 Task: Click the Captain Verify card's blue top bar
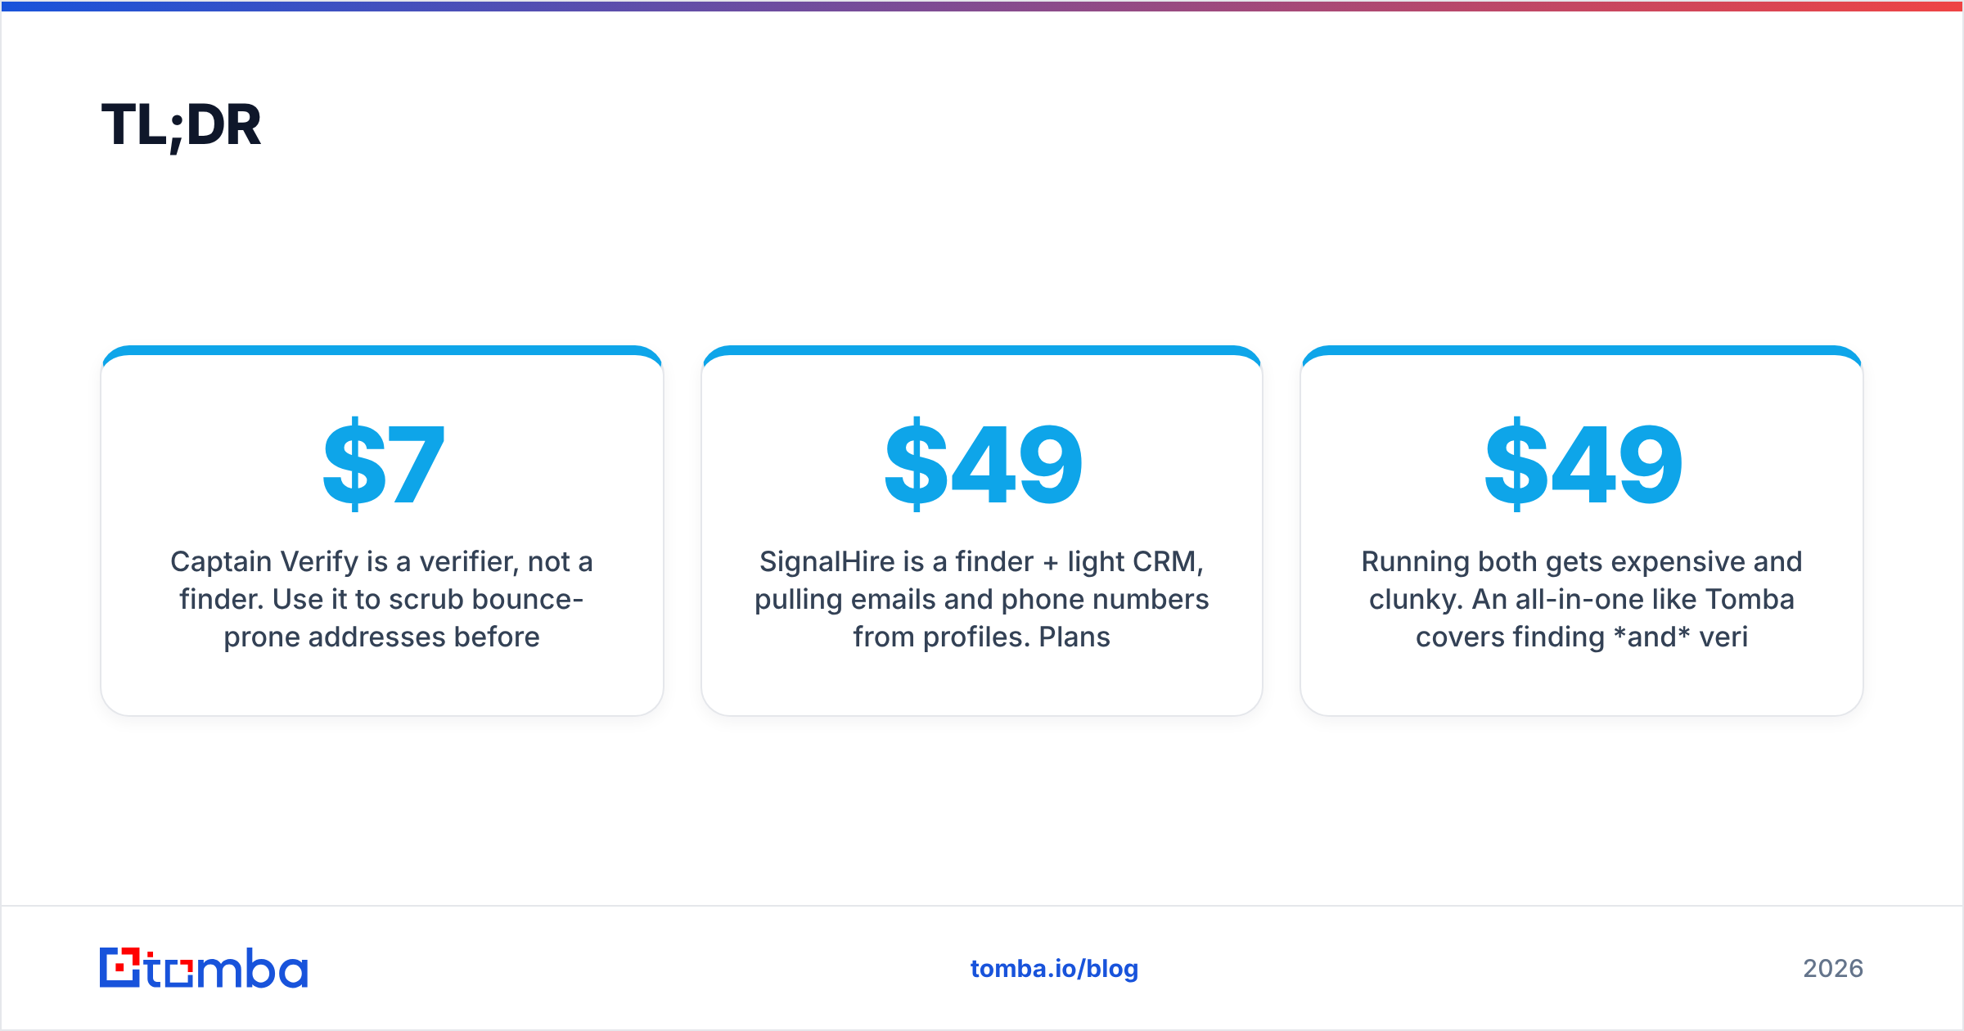pyautogui.click(x=382, y=350)
